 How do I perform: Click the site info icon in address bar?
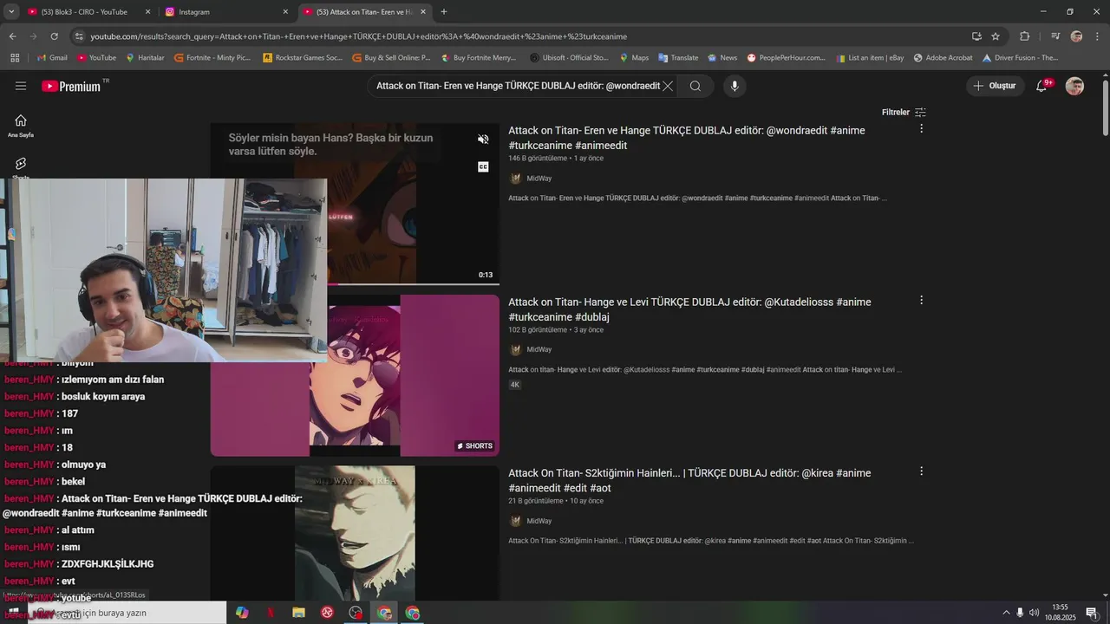click(79, 36)
